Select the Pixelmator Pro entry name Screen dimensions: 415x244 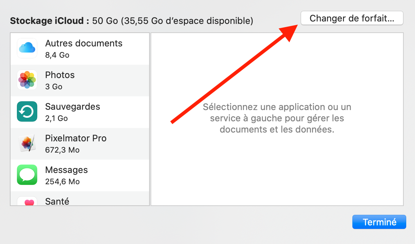(x=76, y=138)
